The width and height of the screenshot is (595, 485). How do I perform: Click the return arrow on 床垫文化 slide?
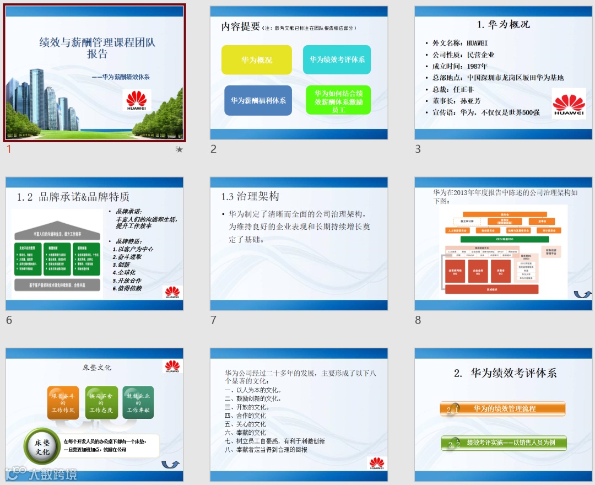click(x=170, y=464)
